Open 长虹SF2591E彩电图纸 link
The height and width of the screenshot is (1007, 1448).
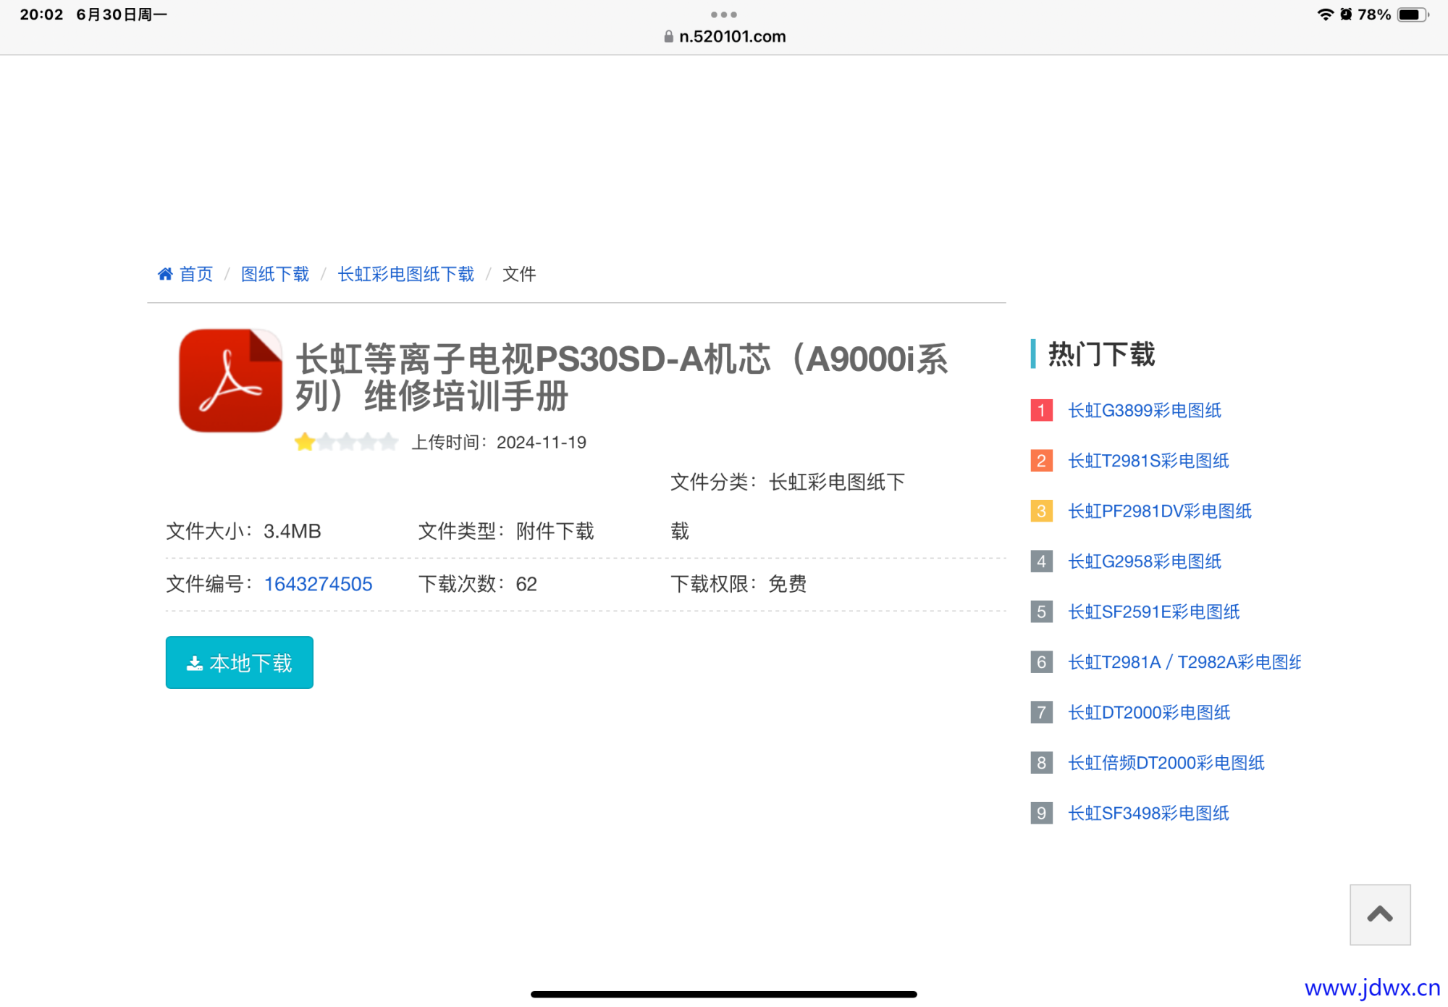1154,611
